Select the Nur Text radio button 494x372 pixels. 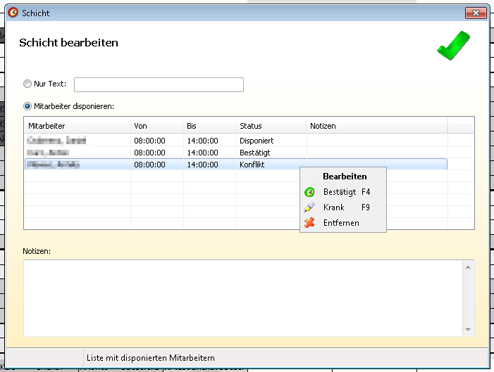(x=27, y=84)
